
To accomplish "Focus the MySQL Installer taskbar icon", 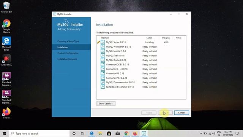I will coord(144,134).
